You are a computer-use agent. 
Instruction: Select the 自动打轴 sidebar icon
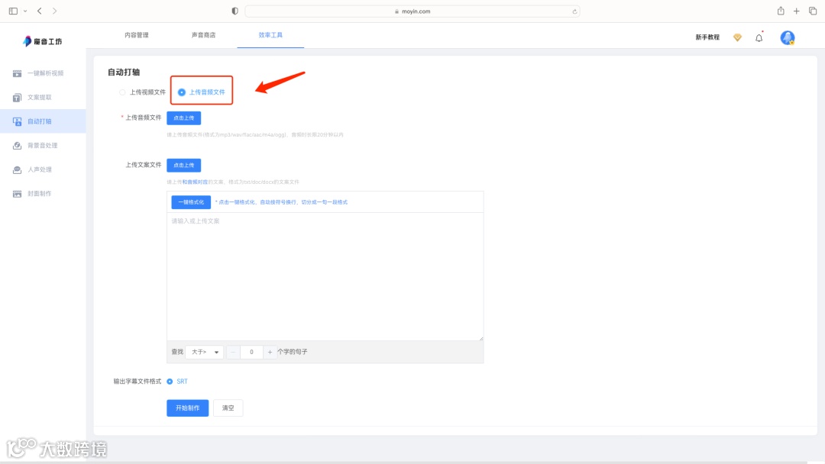point(18,121)
